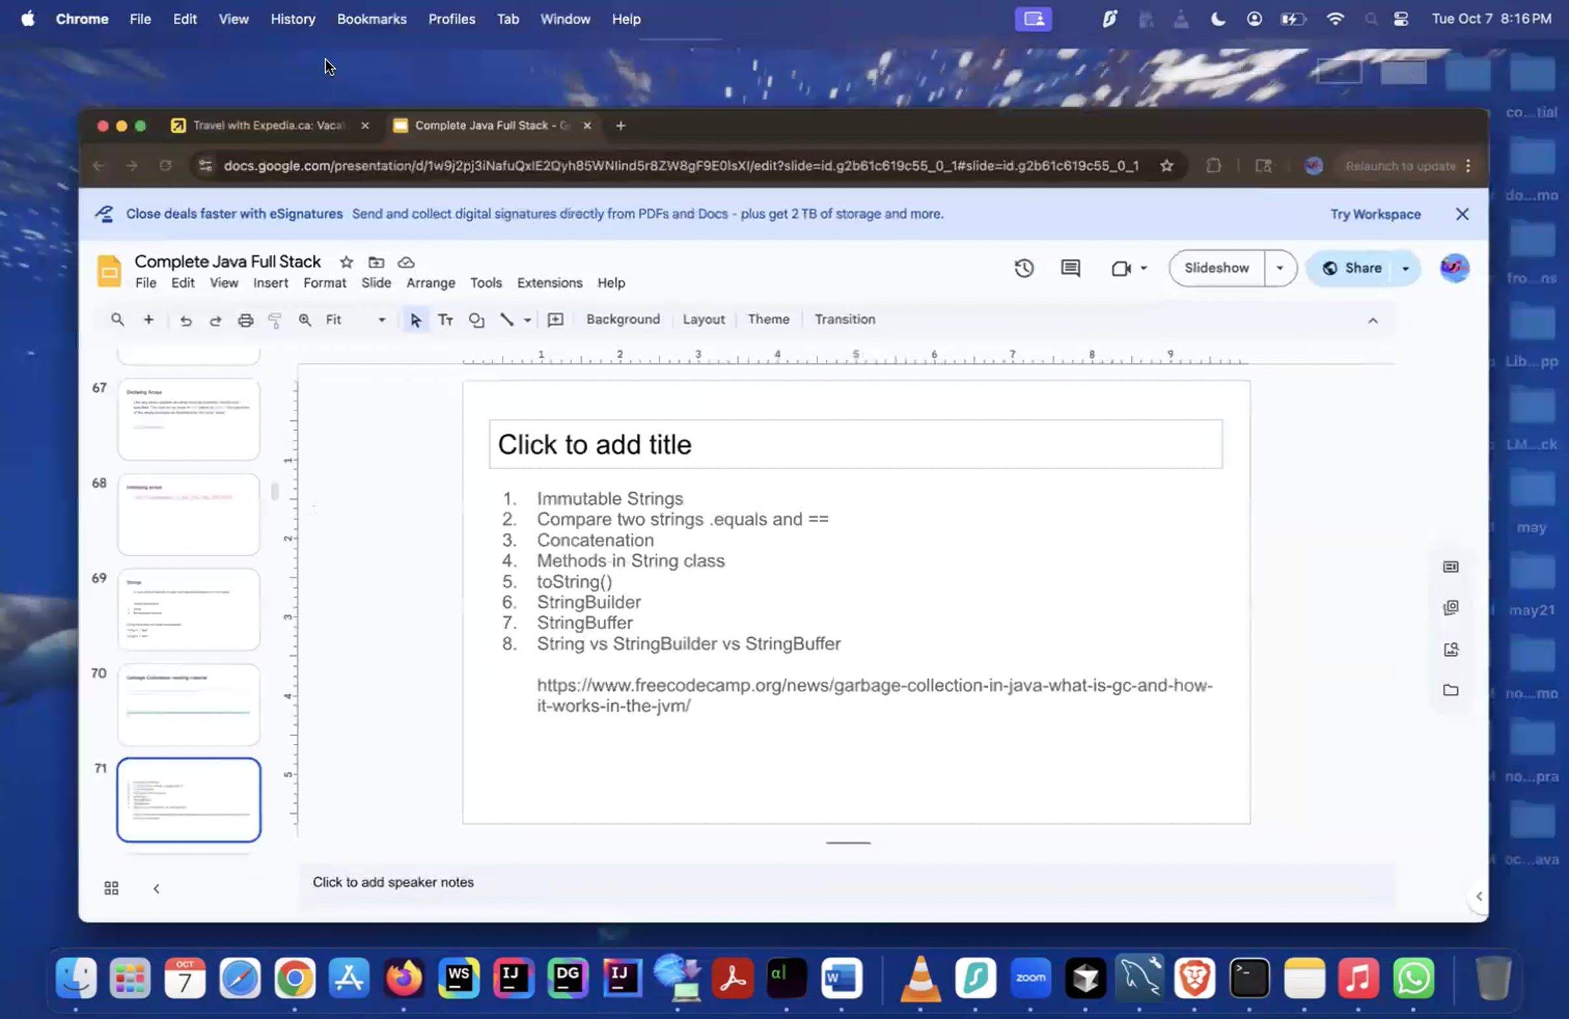The image size is (1569, 1019).
Task: Open the Fit zoom level dropdown
Action: coord(356,320)
